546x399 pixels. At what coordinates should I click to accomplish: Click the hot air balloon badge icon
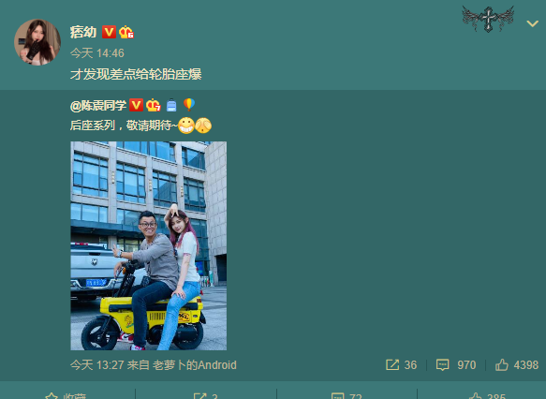[189, 105]
